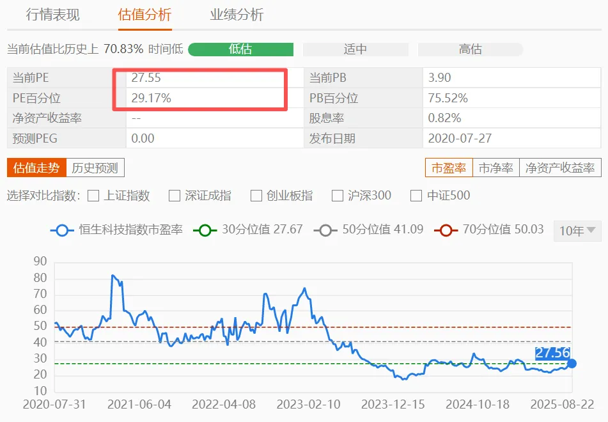The height and width of the screenshot is (422, 608).
Task: Open the 10年 time range dropdown
Action: (577, 231)
